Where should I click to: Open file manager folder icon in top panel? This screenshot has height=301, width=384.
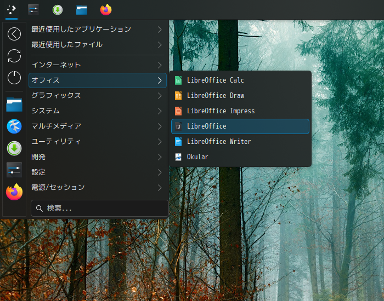82,10
